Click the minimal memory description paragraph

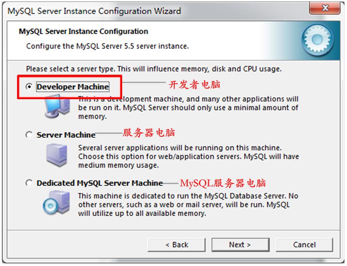(188, 108)
